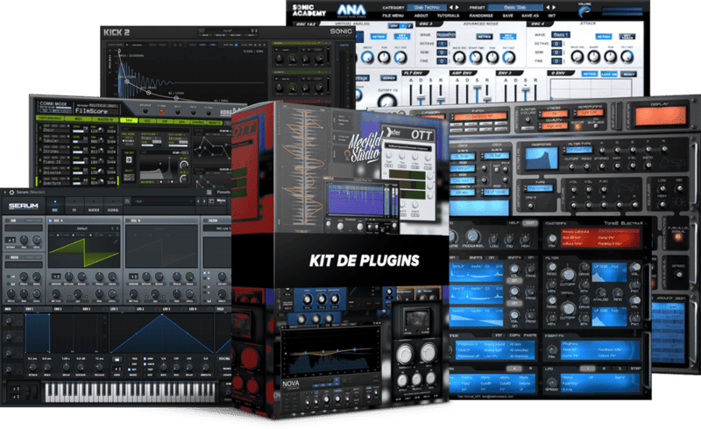
Task: Toggle OSC 3 RETRIG button in ANA
Action: pos(485,36)
